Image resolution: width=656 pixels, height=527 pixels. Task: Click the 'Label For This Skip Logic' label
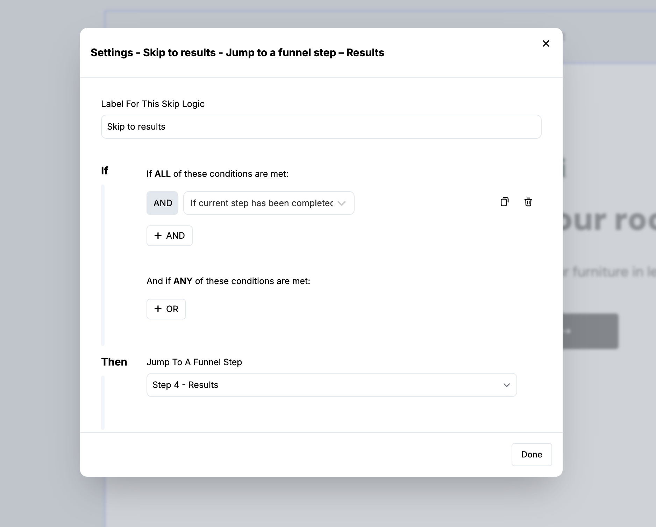pos(152,104)
